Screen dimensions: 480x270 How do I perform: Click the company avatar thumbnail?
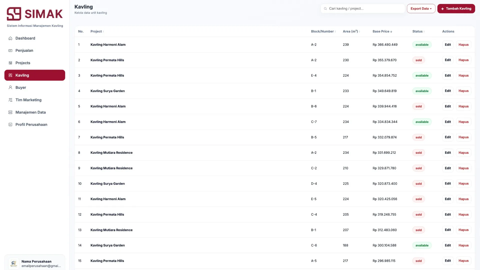pos(13,263)
